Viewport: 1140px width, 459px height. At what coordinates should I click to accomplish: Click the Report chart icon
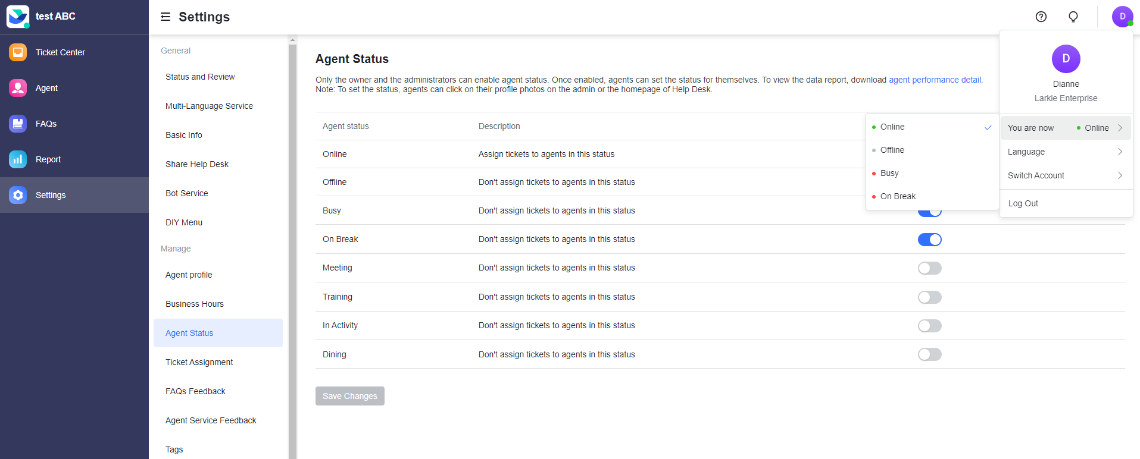coord(18,159)
